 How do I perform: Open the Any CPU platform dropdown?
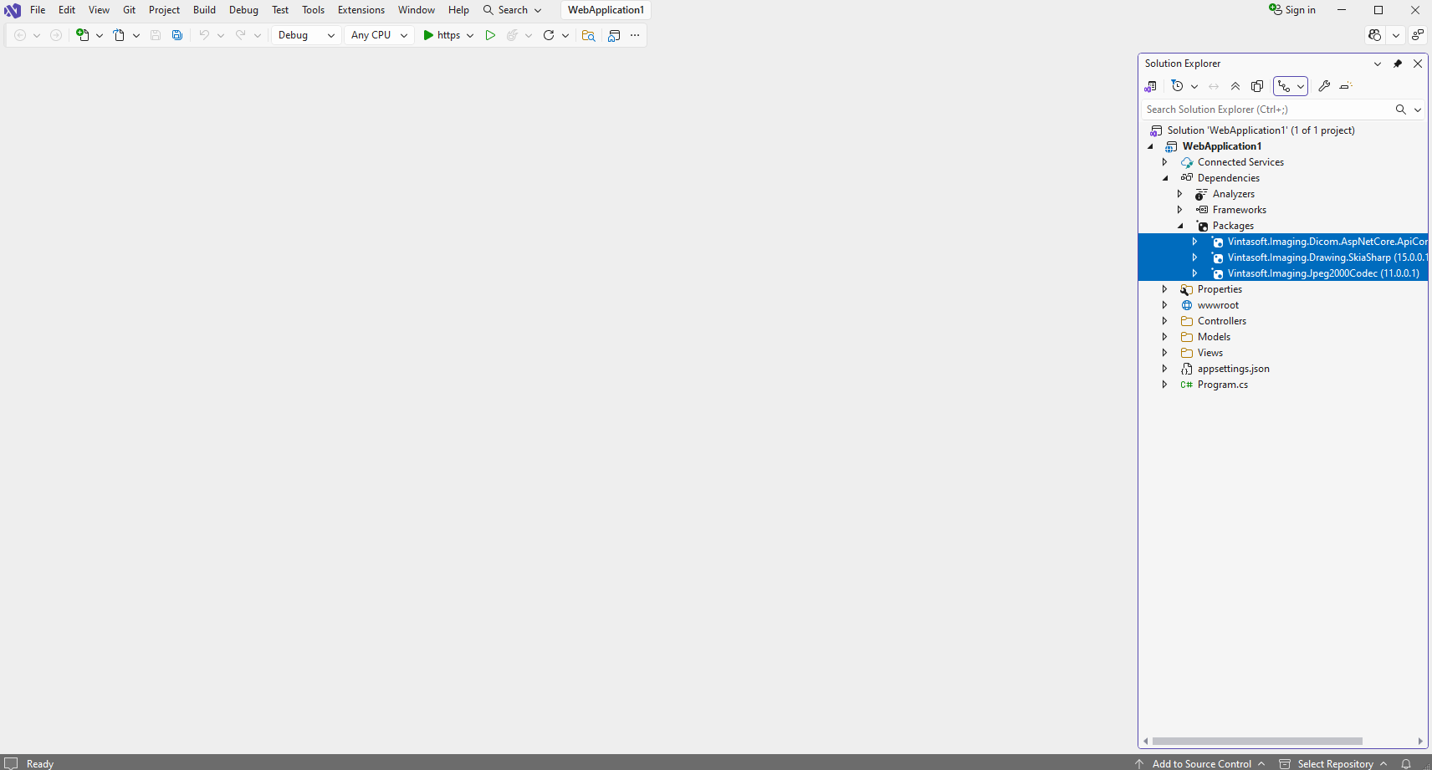(x=379, y=35)
